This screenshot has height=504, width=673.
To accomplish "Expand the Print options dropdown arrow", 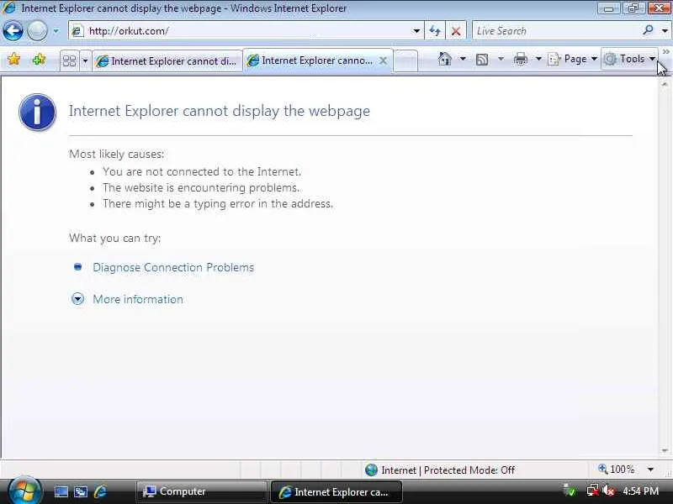I will [538, 59].
